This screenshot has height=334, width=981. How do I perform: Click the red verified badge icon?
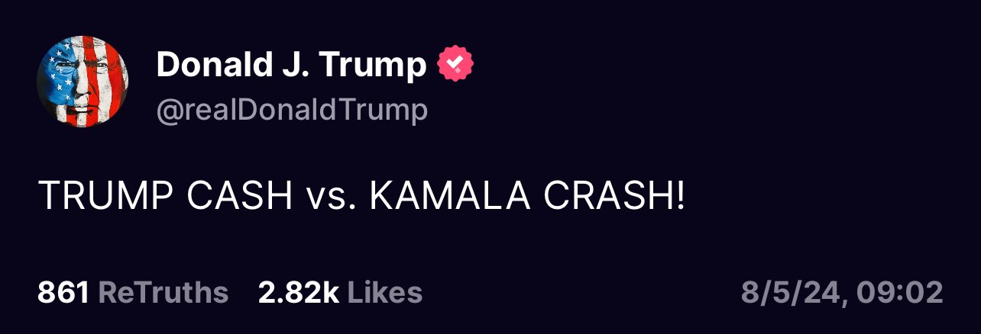pos(455,66)
